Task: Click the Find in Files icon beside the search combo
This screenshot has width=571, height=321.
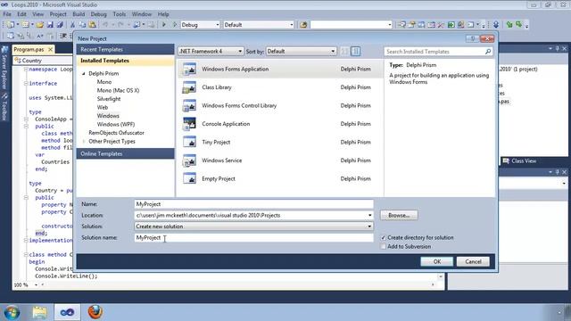Action: pyautogui.click(x=303, y=25)
